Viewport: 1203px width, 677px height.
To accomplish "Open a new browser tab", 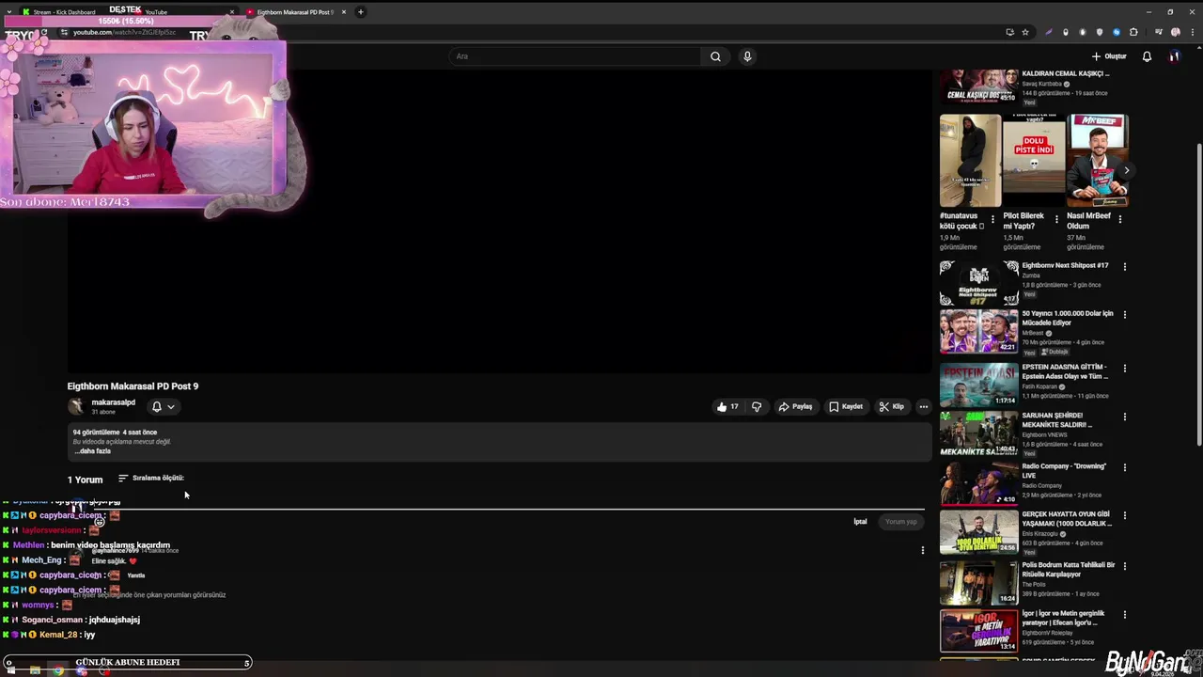I will point(361,12).
